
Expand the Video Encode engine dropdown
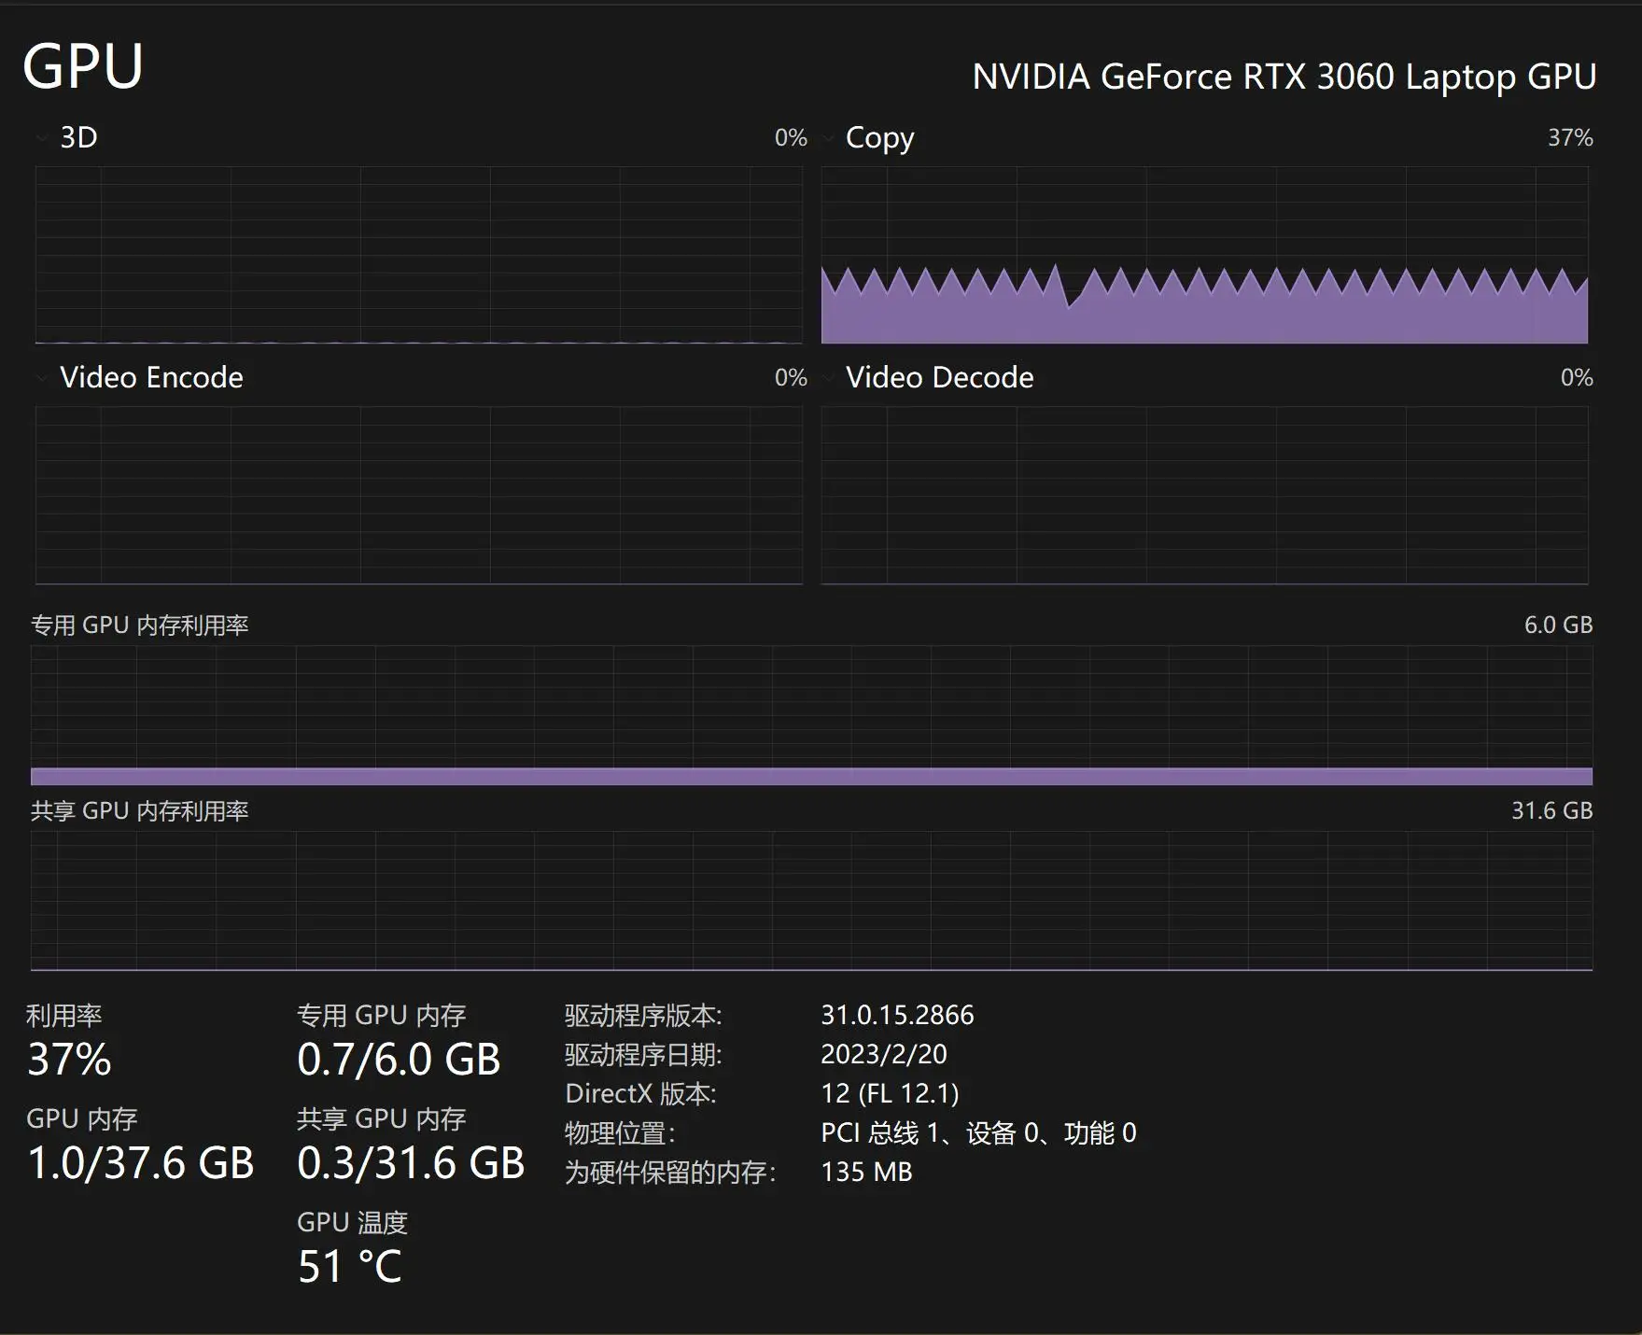click(x=41, y=378)
